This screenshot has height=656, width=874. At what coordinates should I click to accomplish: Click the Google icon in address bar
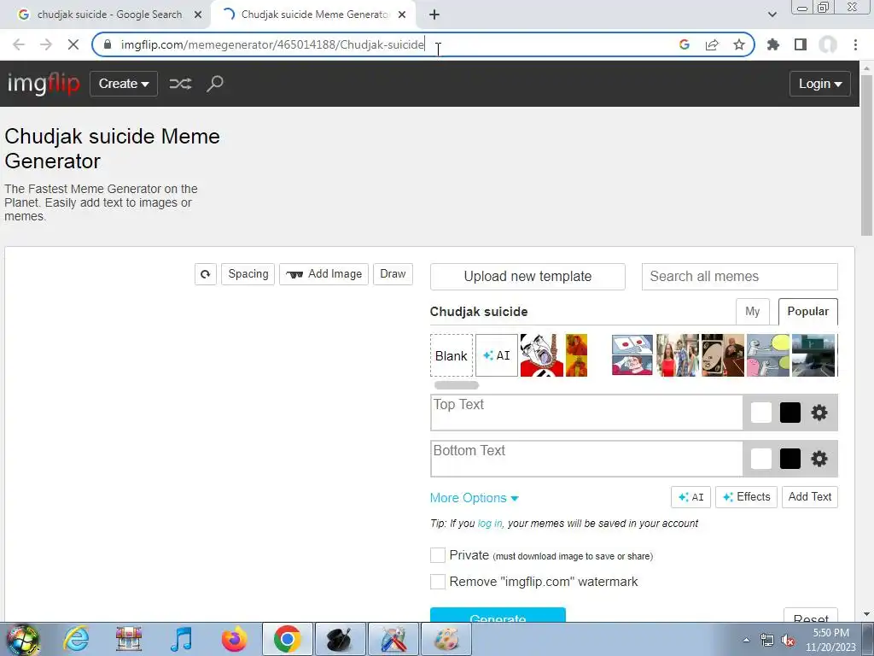(x=685, y=44)
